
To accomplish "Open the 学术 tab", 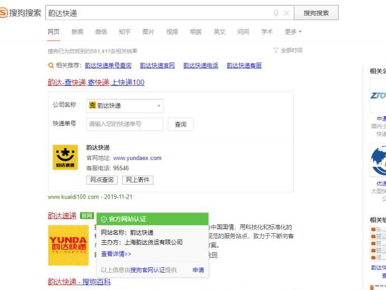I will click(x=267, y=32).
